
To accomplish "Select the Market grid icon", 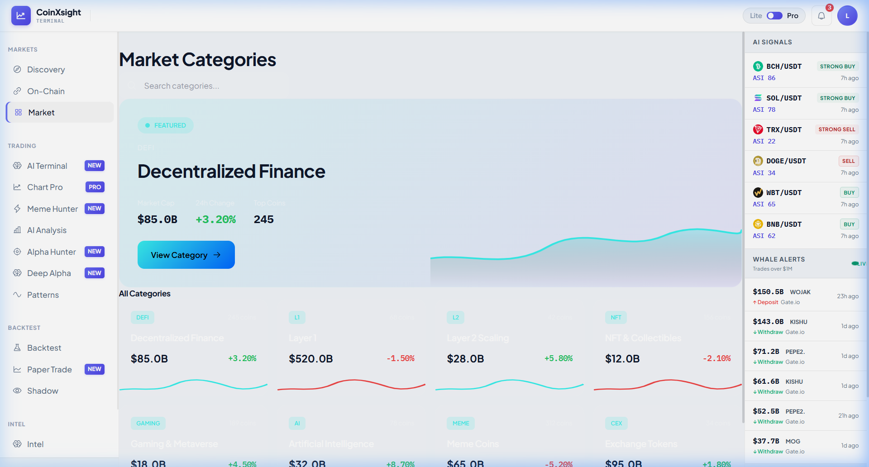I will tap(18, 112).
